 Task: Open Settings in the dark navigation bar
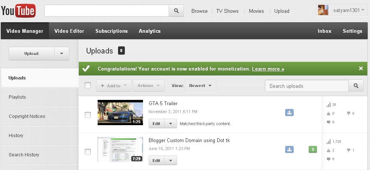tap(352, 31)
